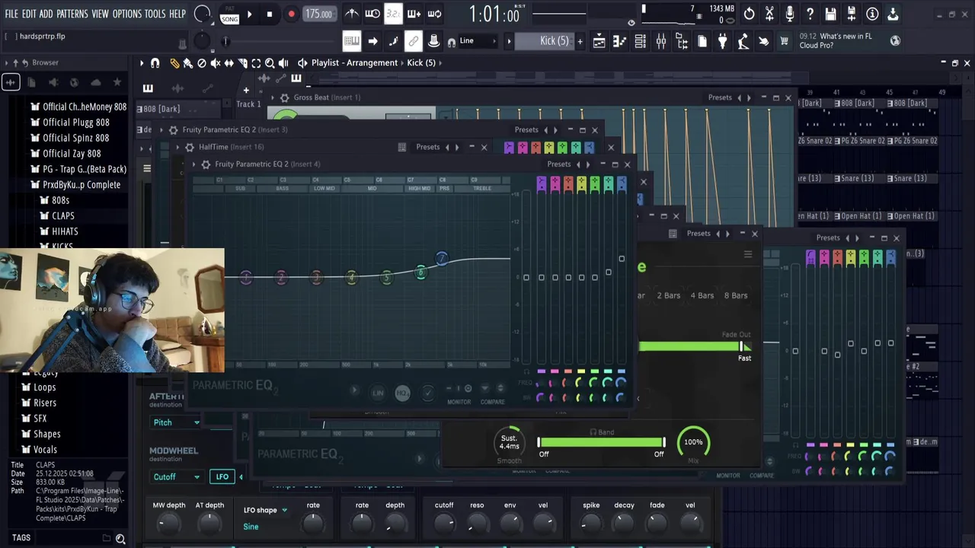Viewport: 975px width, 548px height.
Task: Select the 4 Bars button
Action: click(x=702, y=295)
